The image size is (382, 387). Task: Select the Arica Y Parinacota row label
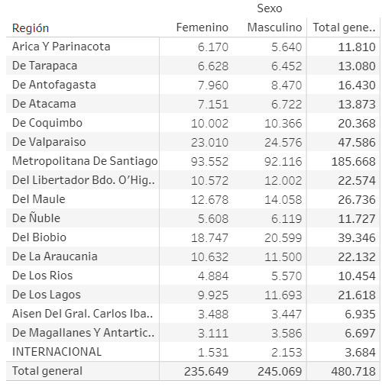[x=61, y=47]
